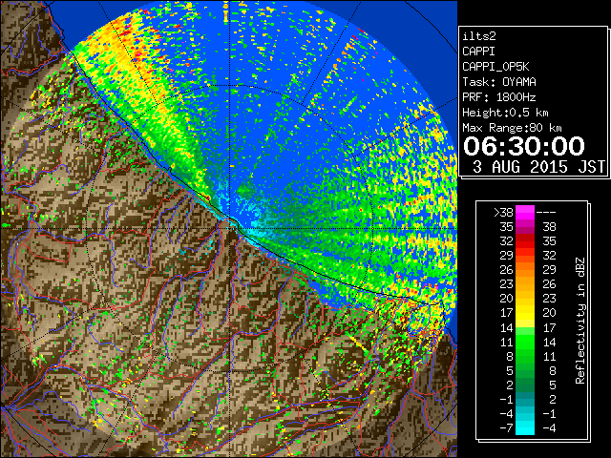The height and width of the screenshot is (458, 611).
Task: Click the cyan band for -7 to -4 dBZ
Action: (525, 427)
